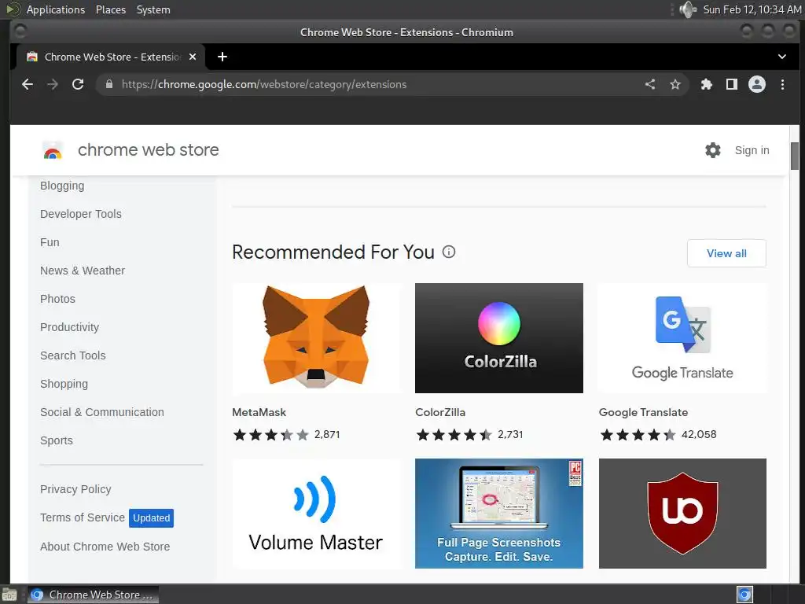
Task: Click the forward navigation arrow
Action: pyautogui.click(x=53, y=84)
